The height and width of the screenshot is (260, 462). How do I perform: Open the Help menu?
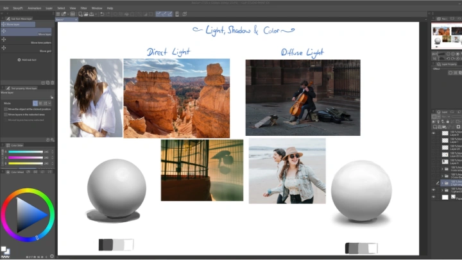pyautogui.click(x=110, y=8)
